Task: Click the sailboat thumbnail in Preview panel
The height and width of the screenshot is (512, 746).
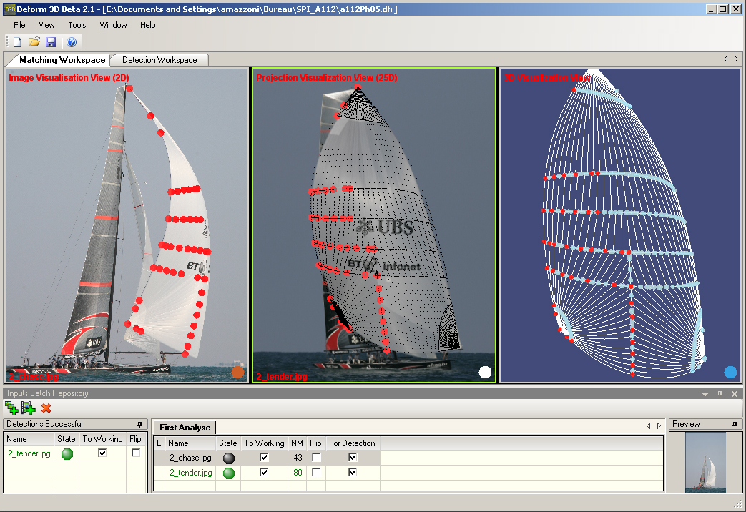Action: pos(705,462)
